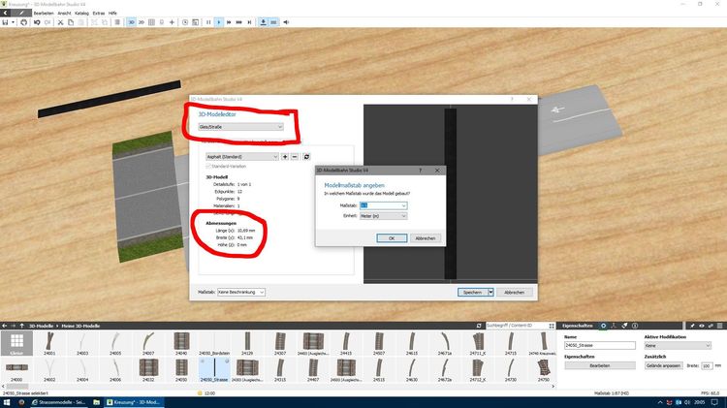Click the skip-to-end playback button

(x=249, y=22)
